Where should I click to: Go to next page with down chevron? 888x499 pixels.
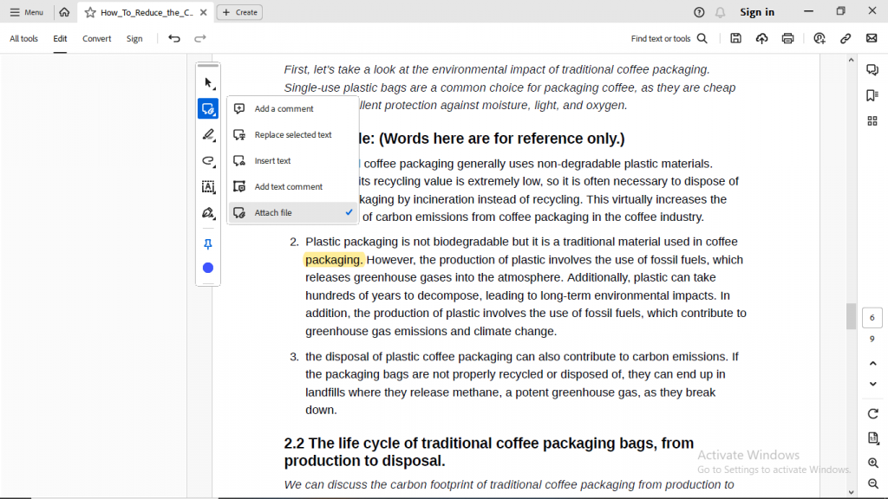[872, 384]
